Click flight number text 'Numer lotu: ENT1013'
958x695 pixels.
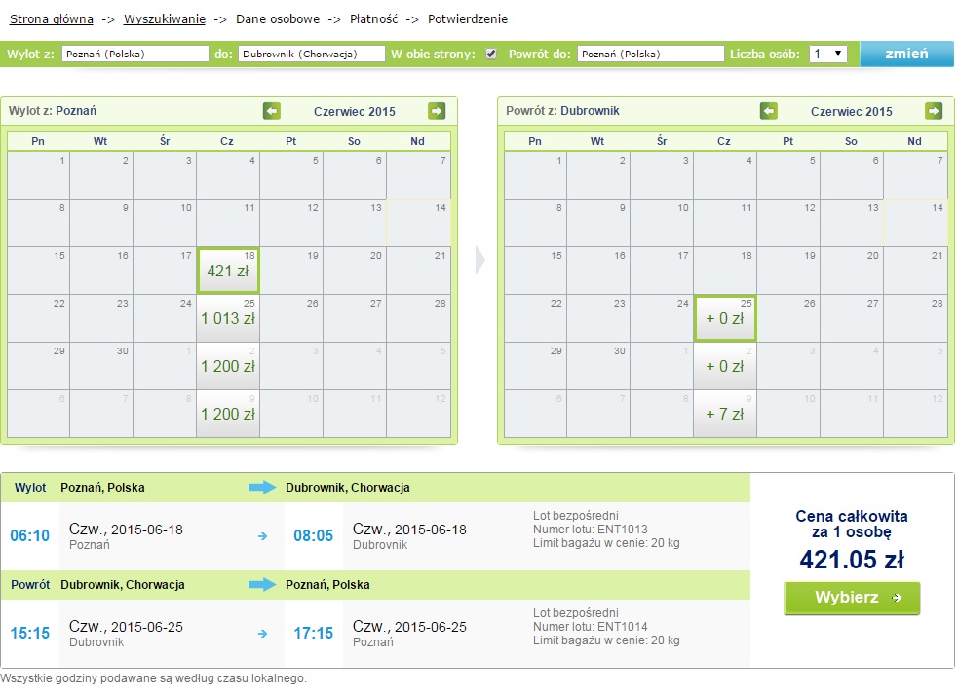coord(591,529)
